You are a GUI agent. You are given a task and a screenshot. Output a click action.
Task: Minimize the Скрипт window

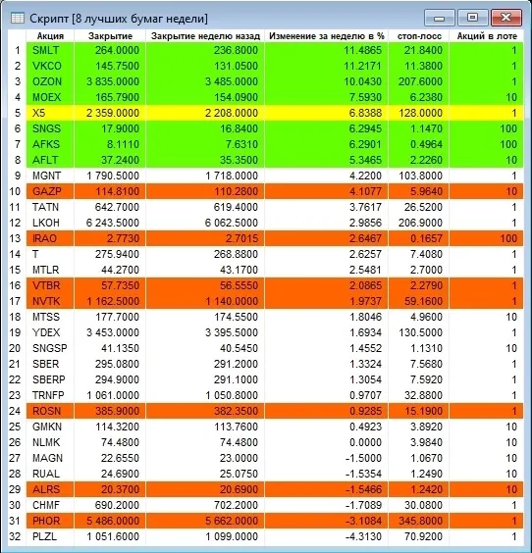tap(439, 18)
